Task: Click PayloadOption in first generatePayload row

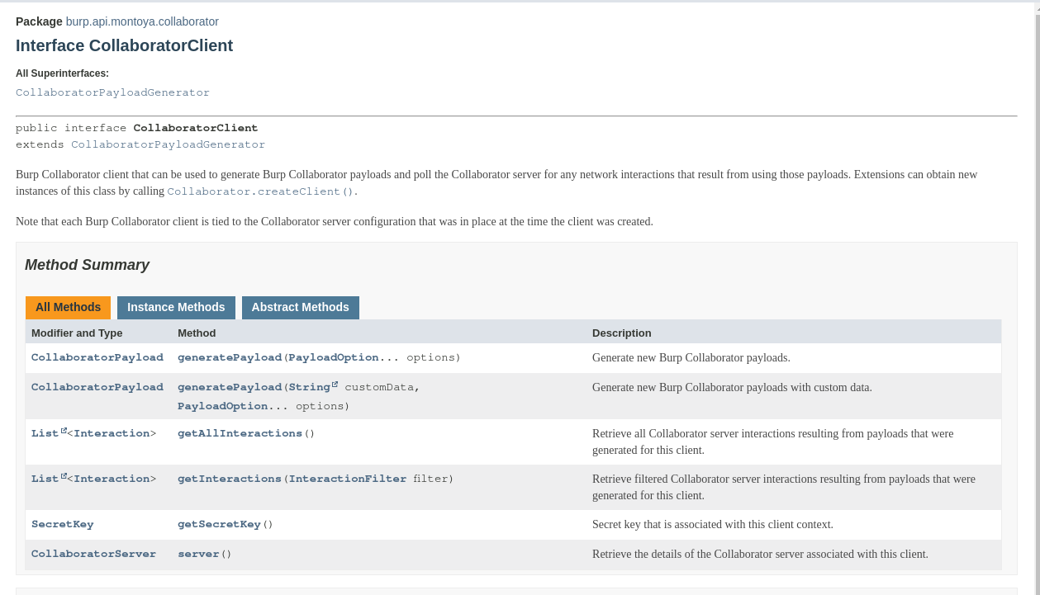Action: [333, 357]
